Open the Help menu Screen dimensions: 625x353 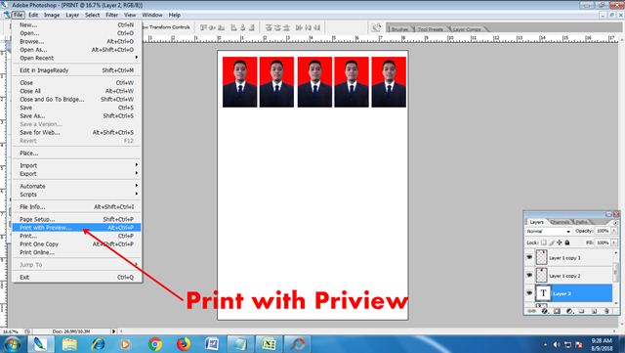tap(175, 15)
